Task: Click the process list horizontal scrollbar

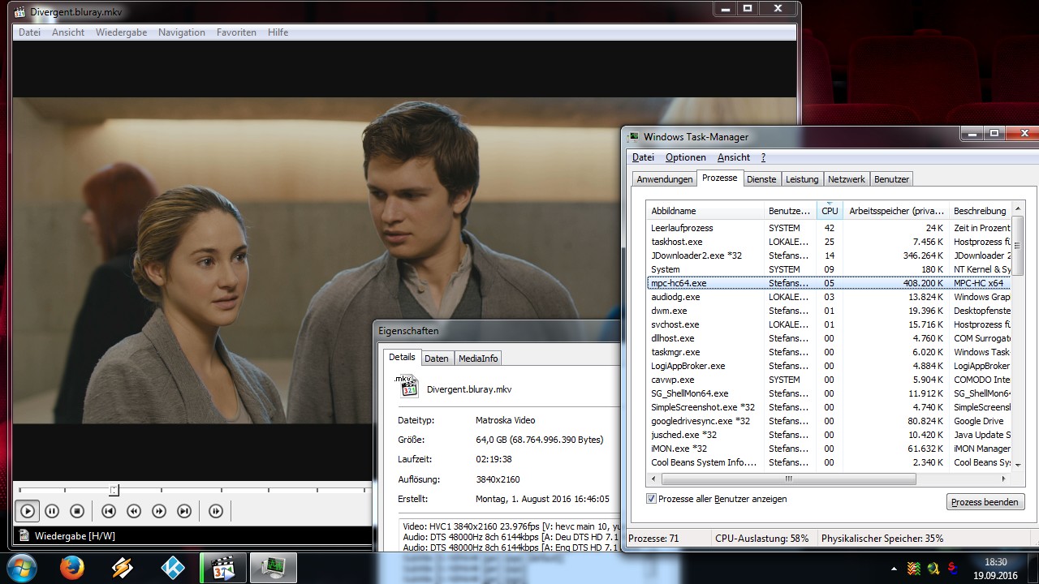Action: tap(829, 479)
